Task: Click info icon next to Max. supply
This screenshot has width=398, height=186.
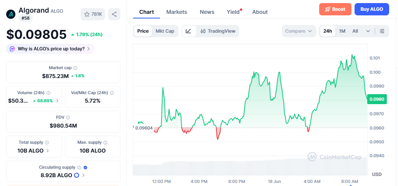Action: click(105, 143)
